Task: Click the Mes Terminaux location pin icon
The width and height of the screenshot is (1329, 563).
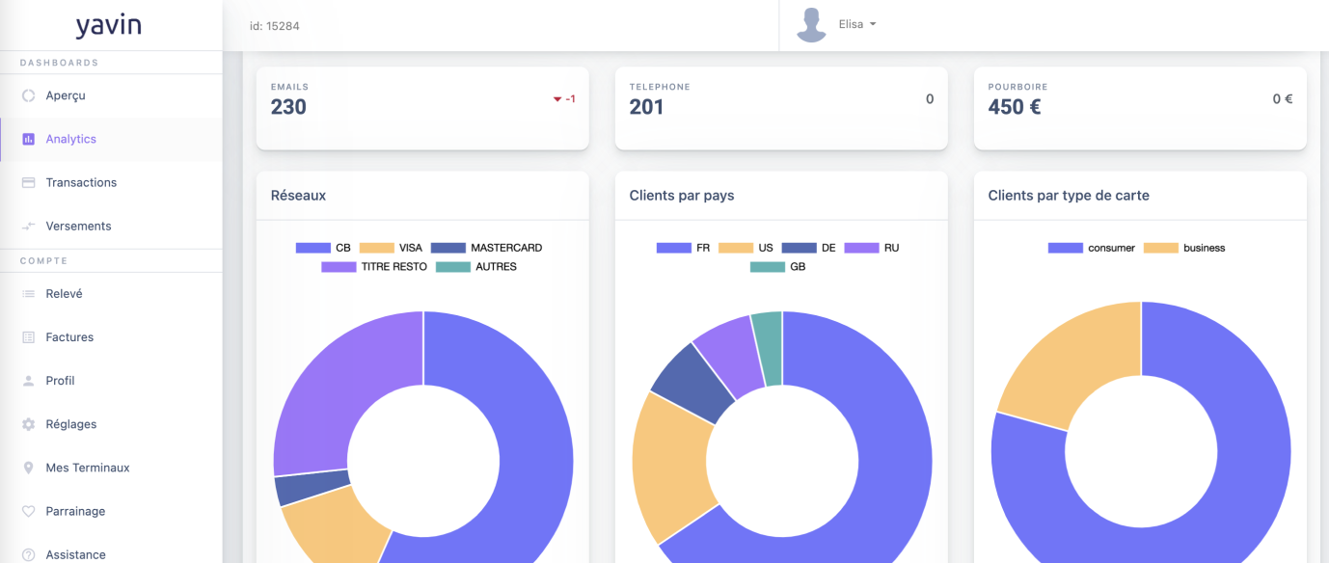Action: 28,468
